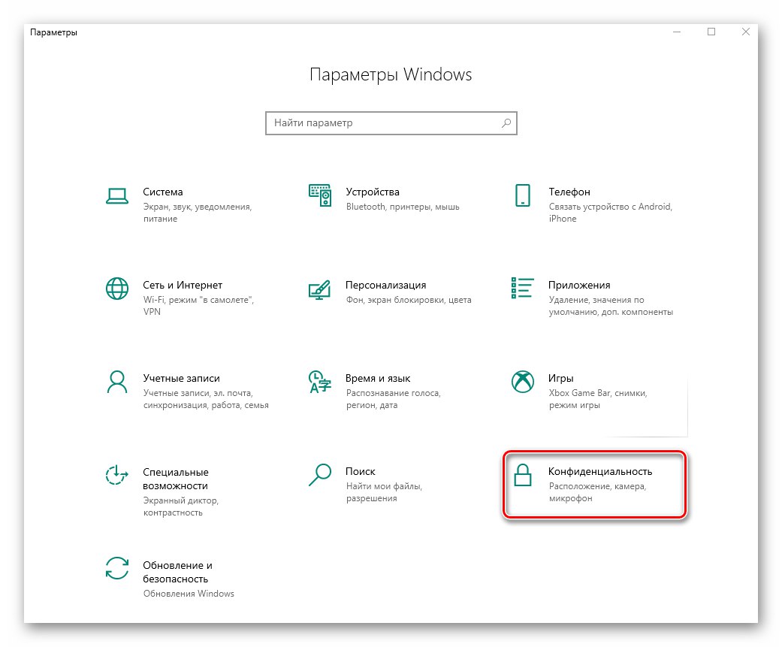Click 'Фон, экран блокировки, цвета' text
The height and width of the screenshot is (647, 782).
(409, 300)
